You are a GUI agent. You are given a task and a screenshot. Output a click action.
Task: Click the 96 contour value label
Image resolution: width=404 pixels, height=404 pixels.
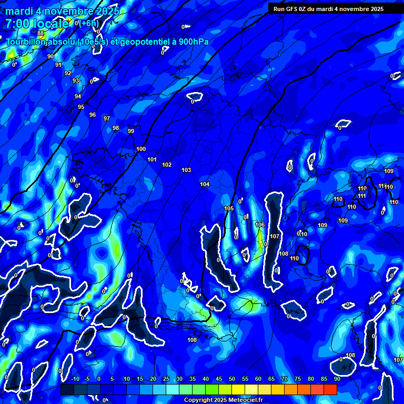[93, 115]
